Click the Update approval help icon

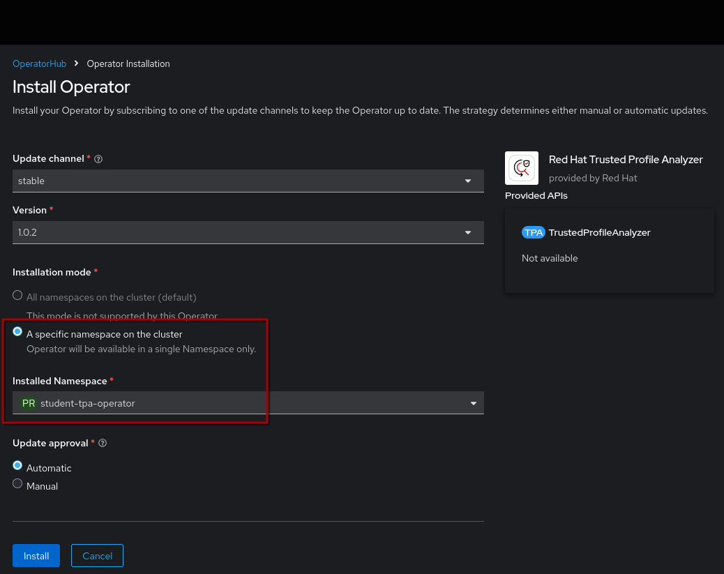[103, 443]
